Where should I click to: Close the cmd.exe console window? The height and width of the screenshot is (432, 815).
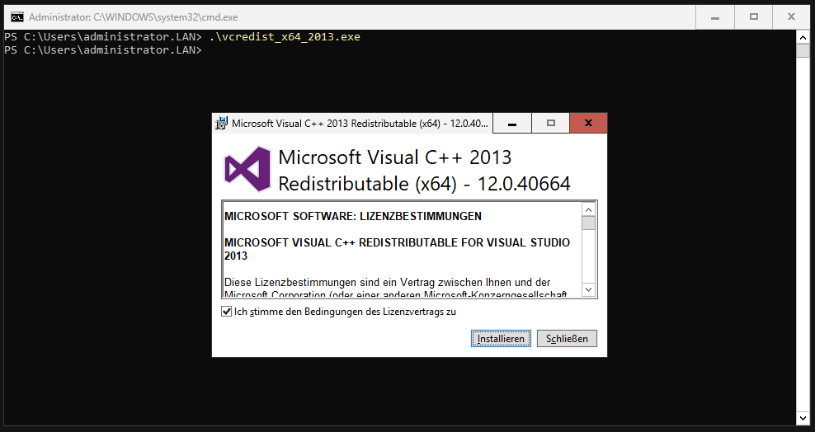point(792,17)
